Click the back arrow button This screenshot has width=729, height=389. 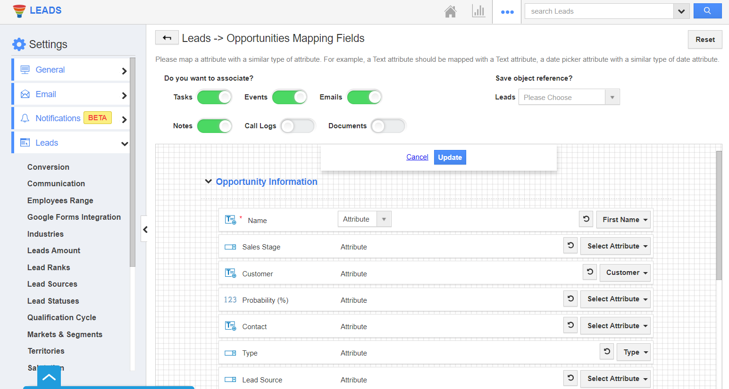[x=167, y=38]
